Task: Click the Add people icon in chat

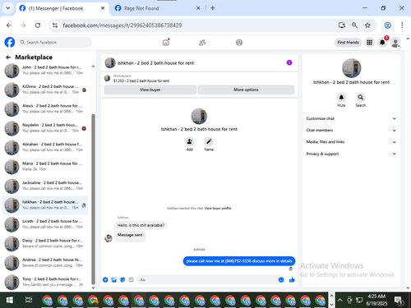Action: point(189,141)
